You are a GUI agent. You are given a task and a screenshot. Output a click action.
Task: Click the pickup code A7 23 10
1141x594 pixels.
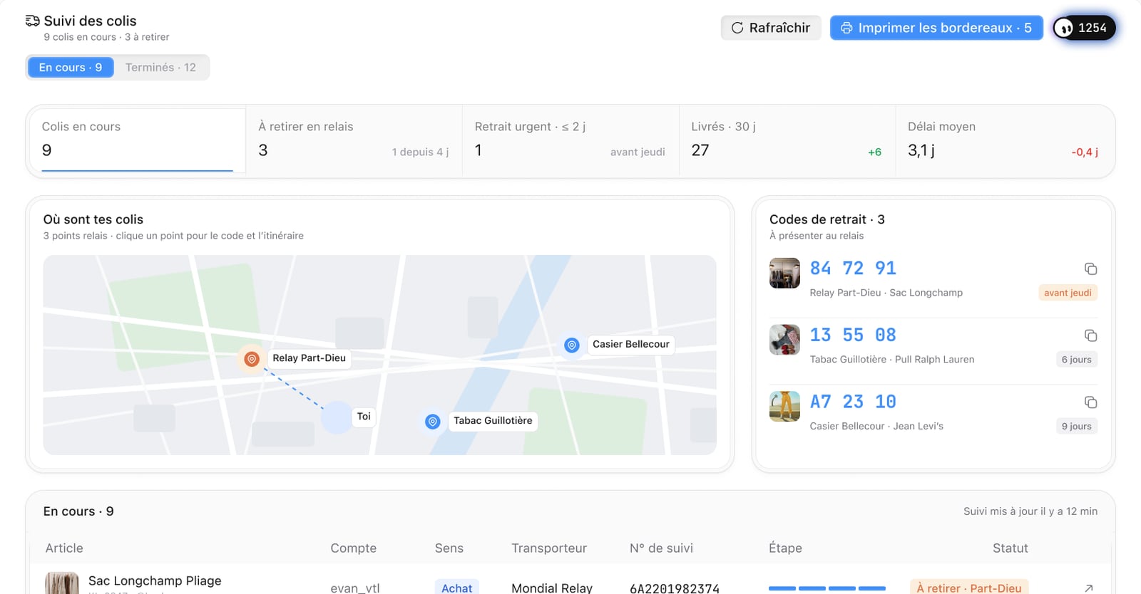[x=853, y=402]
